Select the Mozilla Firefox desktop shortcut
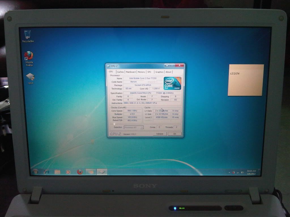 tap(29, 58)
